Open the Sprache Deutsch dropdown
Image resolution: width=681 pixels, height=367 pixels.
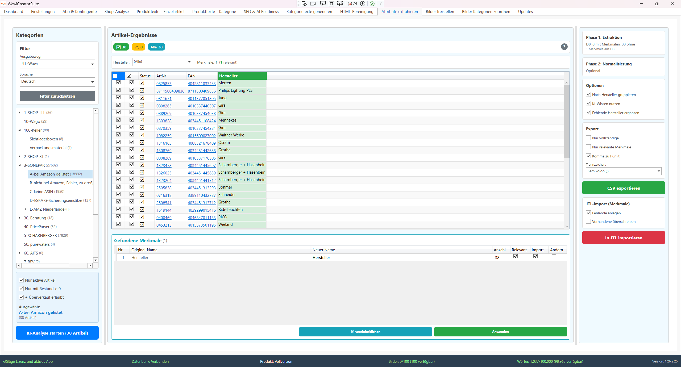[x=57, y=82]
